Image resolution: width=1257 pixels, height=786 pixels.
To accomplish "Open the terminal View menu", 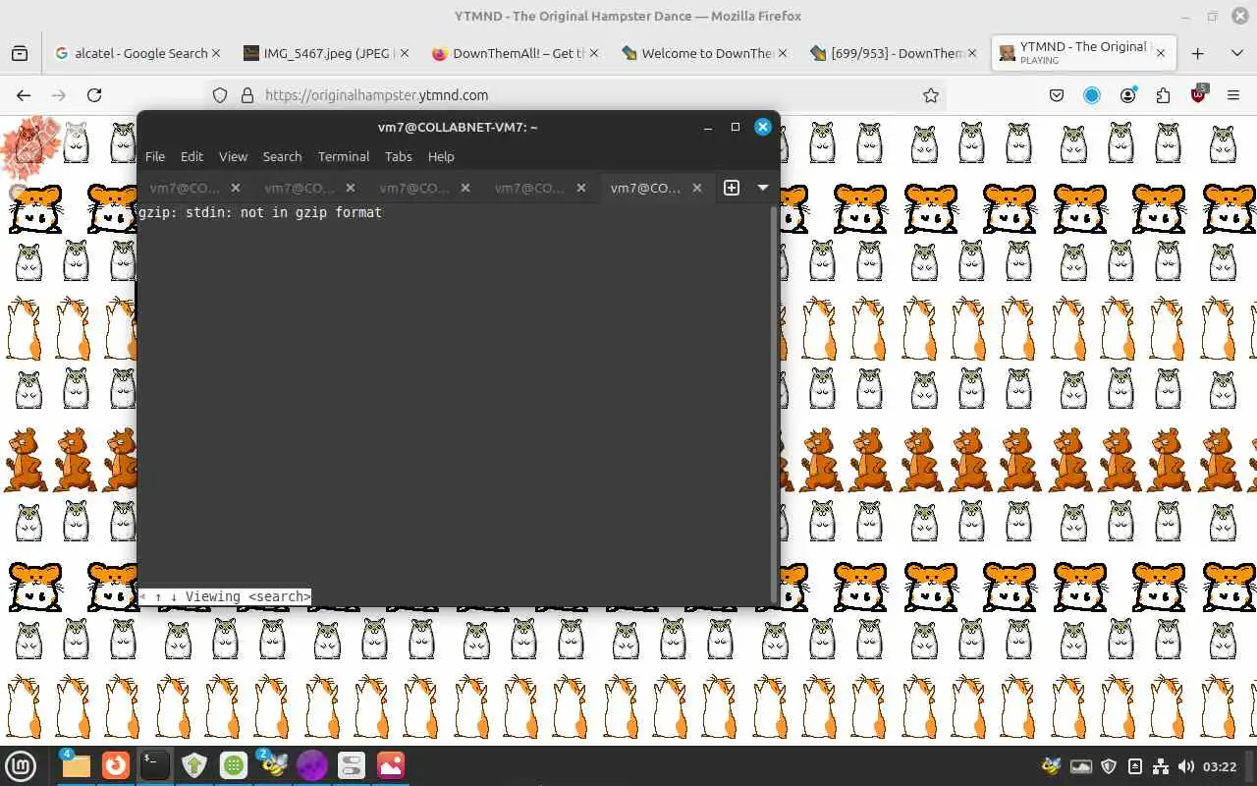I will tap(233, 156).
